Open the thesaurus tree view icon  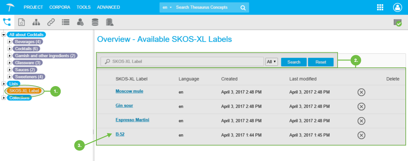7,22
